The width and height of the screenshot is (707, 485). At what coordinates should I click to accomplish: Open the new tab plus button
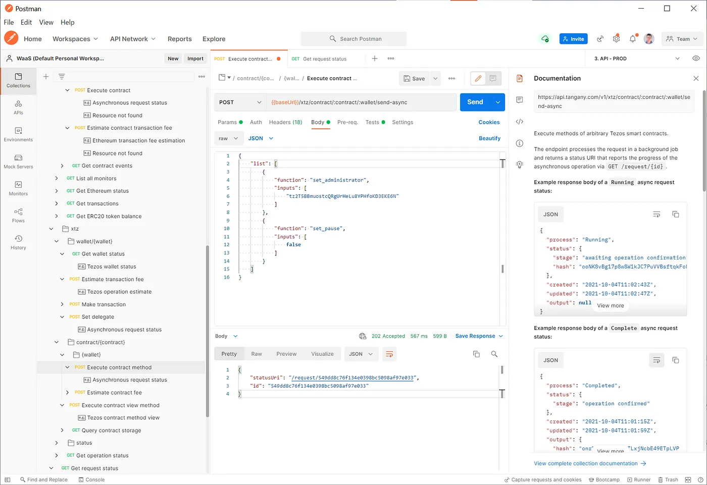[375, 59]
